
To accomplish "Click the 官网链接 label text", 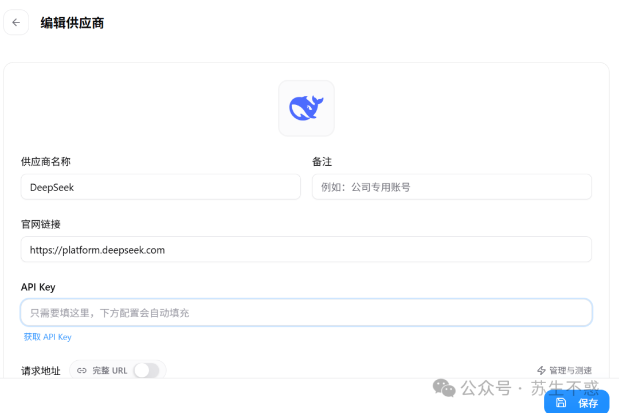I will point(41,224).
